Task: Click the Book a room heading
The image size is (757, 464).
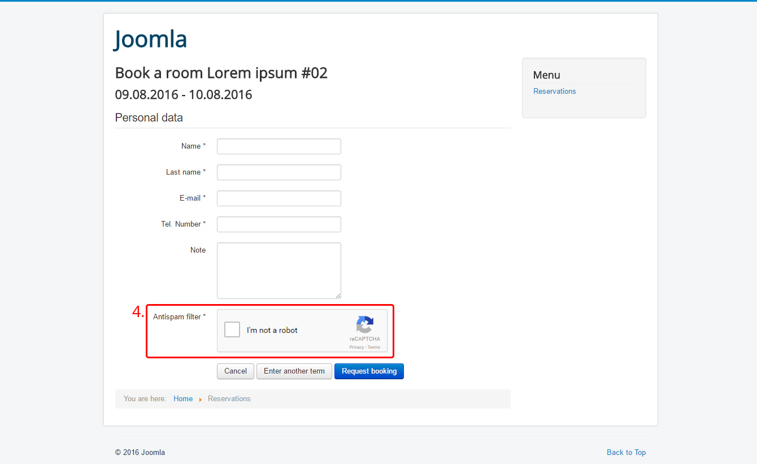Action: pos(221,73)
